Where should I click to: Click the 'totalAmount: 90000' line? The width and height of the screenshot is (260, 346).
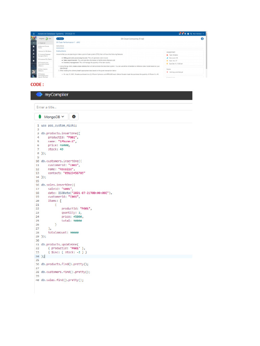(x=63, y=232)
